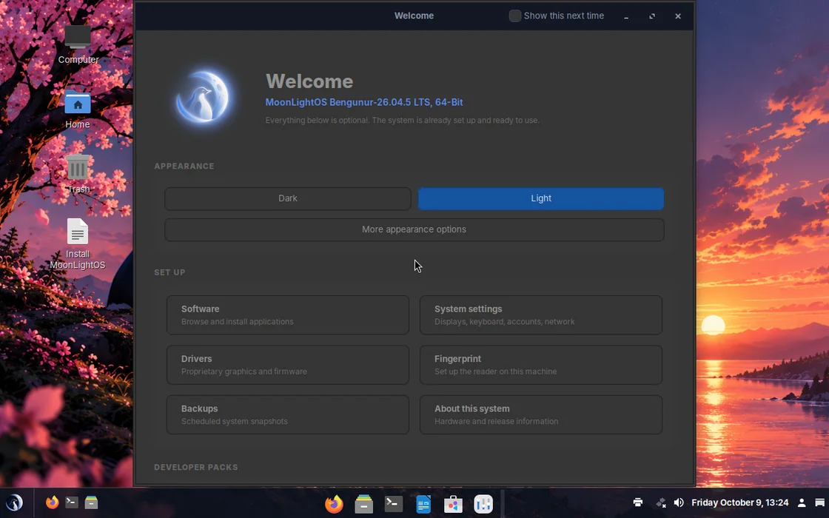Open the user account tray icon

click(802, 502)
